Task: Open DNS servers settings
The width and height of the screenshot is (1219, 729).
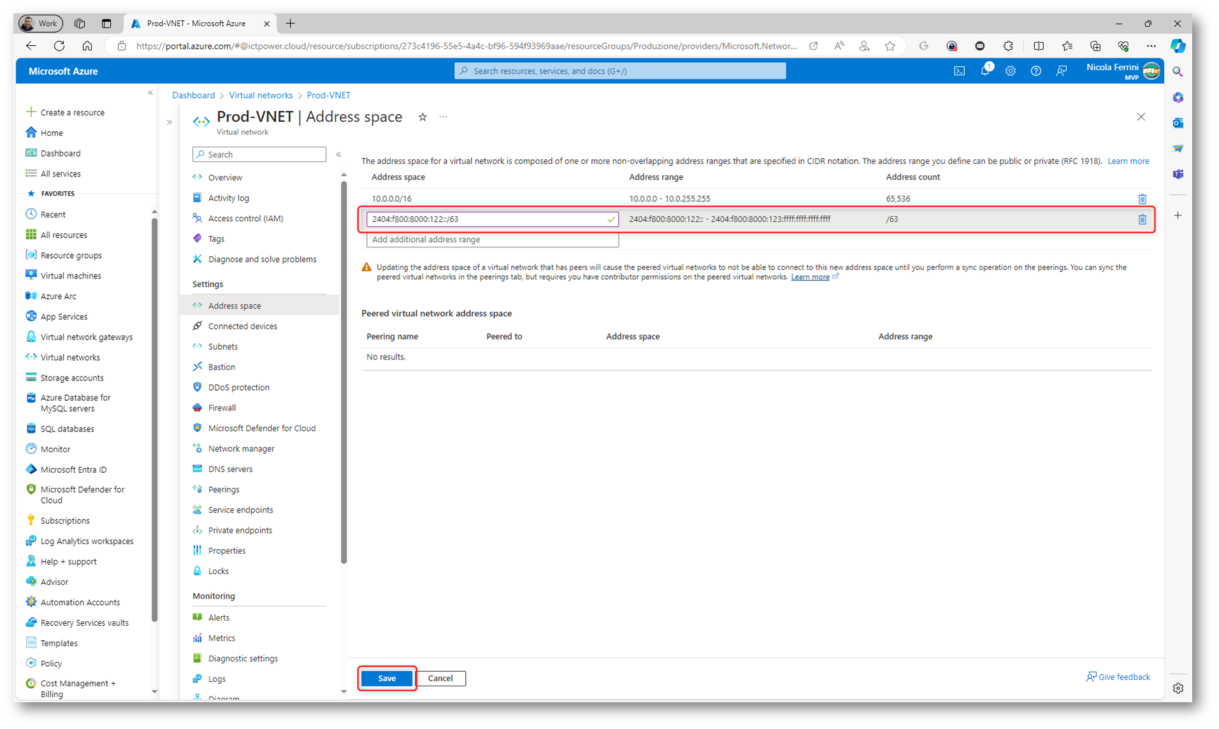Action: click(230, 469)
